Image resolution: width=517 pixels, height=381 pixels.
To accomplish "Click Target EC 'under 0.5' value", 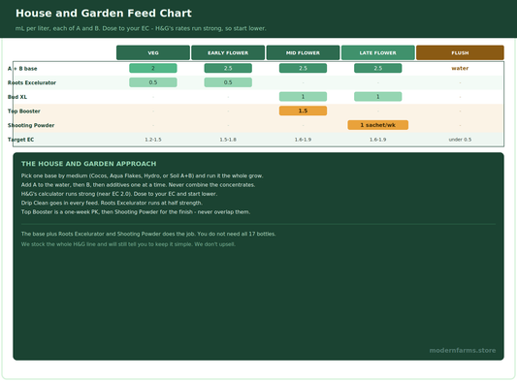I will [460, 140].
